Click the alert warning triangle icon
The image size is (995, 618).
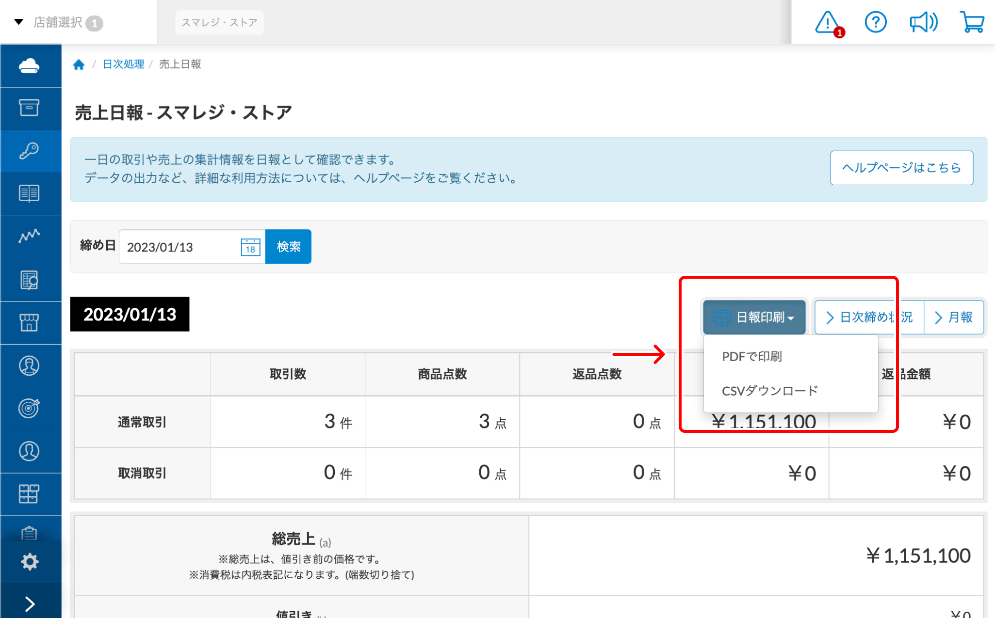(x=827, y=22)
